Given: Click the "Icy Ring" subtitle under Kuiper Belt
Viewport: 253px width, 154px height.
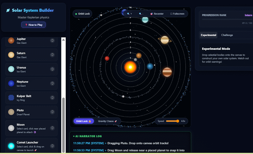Looking at the screenshot, I should click(x=21, y=100).
